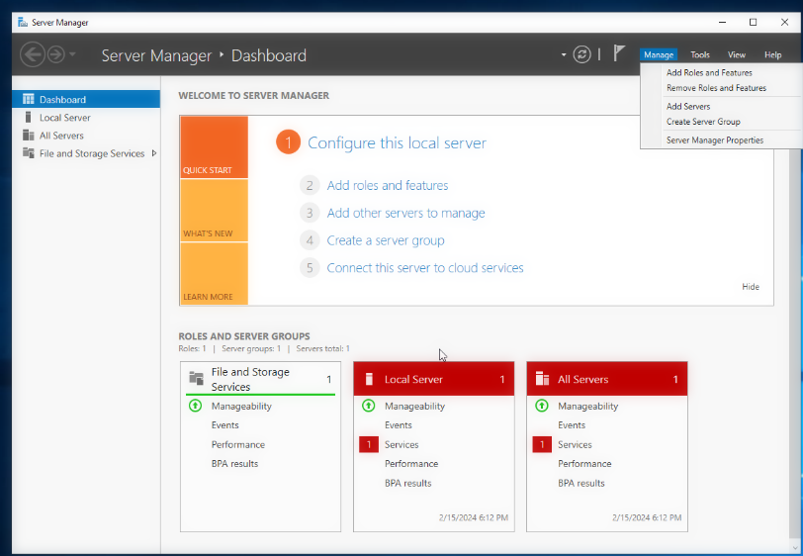Click the orange step 1 circle
Viewport: 803px width, 556px height.
tap(289, 142)
